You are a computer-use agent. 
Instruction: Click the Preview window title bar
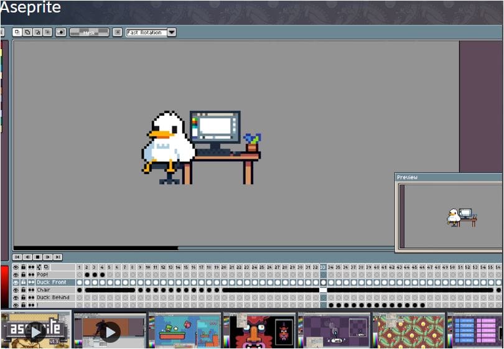point(449,177)
